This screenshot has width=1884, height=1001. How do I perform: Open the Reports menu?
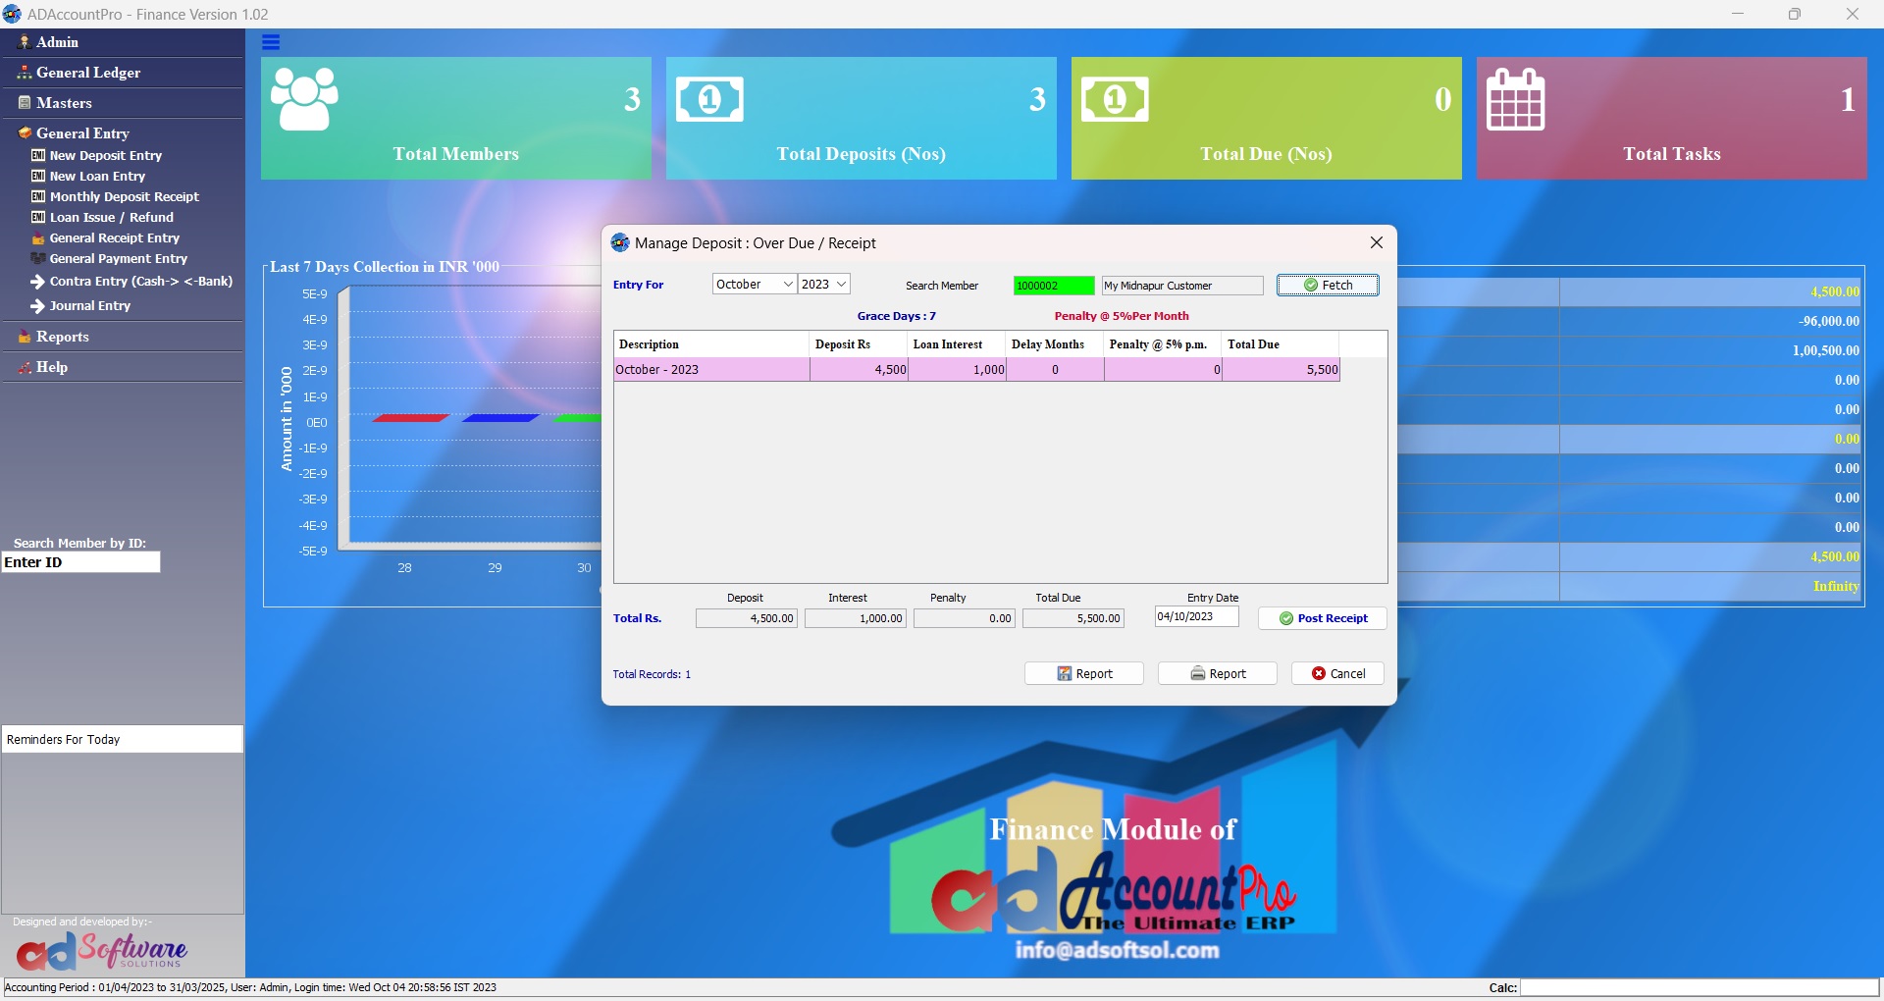[63, 337]
